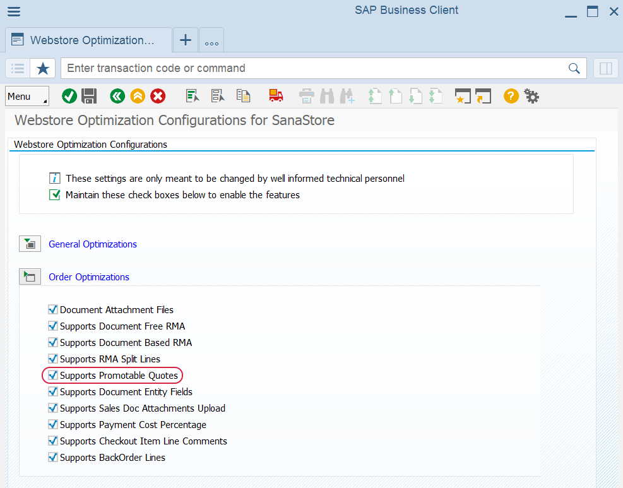This screenshot has height=488, width=623.
Task: Switch to the Webstore Optimization tab
Action: coord(88,40)
